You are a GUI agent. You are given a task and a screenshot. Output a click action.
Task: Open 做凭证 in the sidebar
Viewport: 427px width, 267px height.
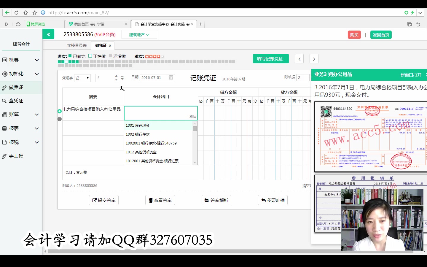(x=21, y=88)
